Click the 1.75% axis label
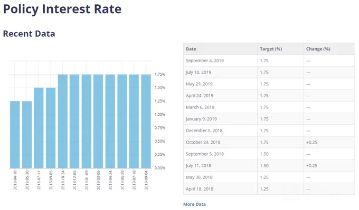Image resolution: width=359 pixels, height=210 pixels. point(160,74)
